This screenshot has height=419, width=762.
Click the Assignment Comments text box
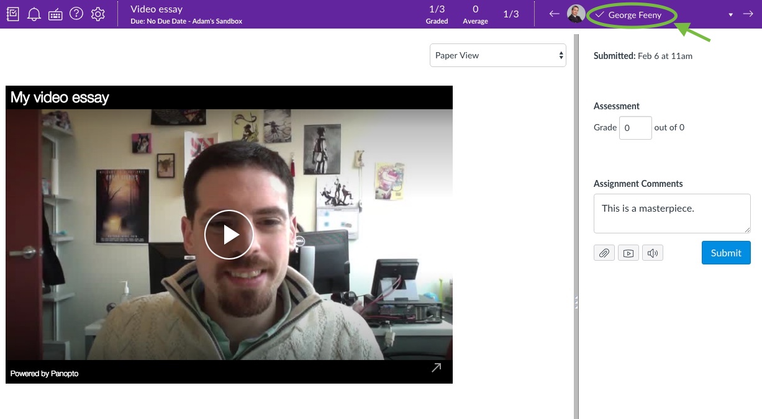pyautogui.click(x=672, y=214)
